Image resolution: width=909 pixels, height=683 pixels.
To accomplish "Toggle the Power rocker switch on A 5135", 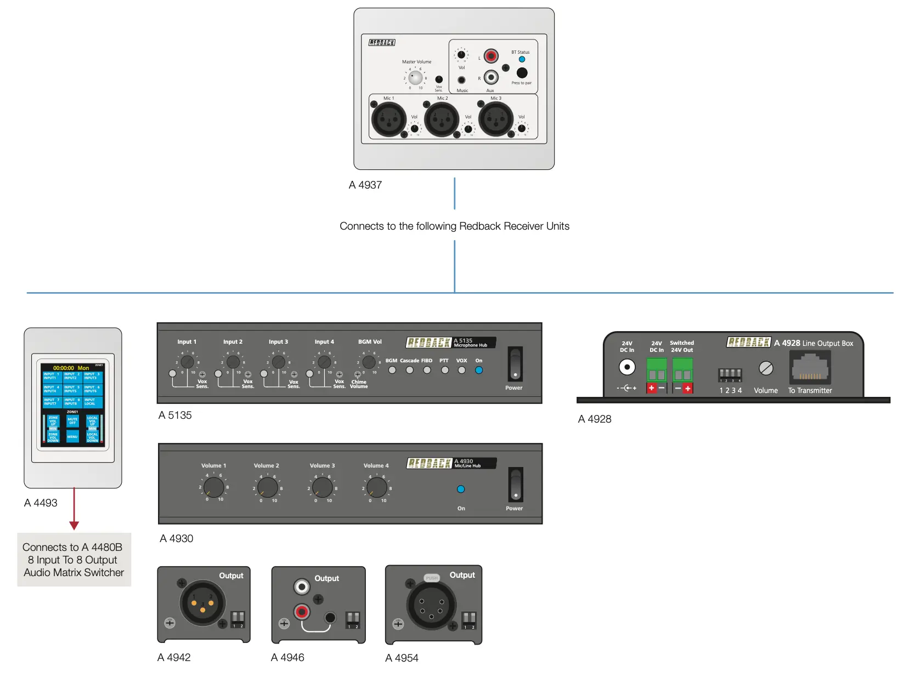I will 515,363.
